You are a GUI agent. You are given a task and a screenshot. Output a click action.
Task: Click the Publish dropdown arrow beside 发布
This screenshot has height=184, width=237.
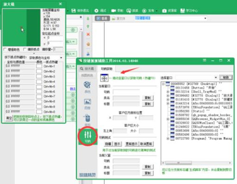(156, 11)
